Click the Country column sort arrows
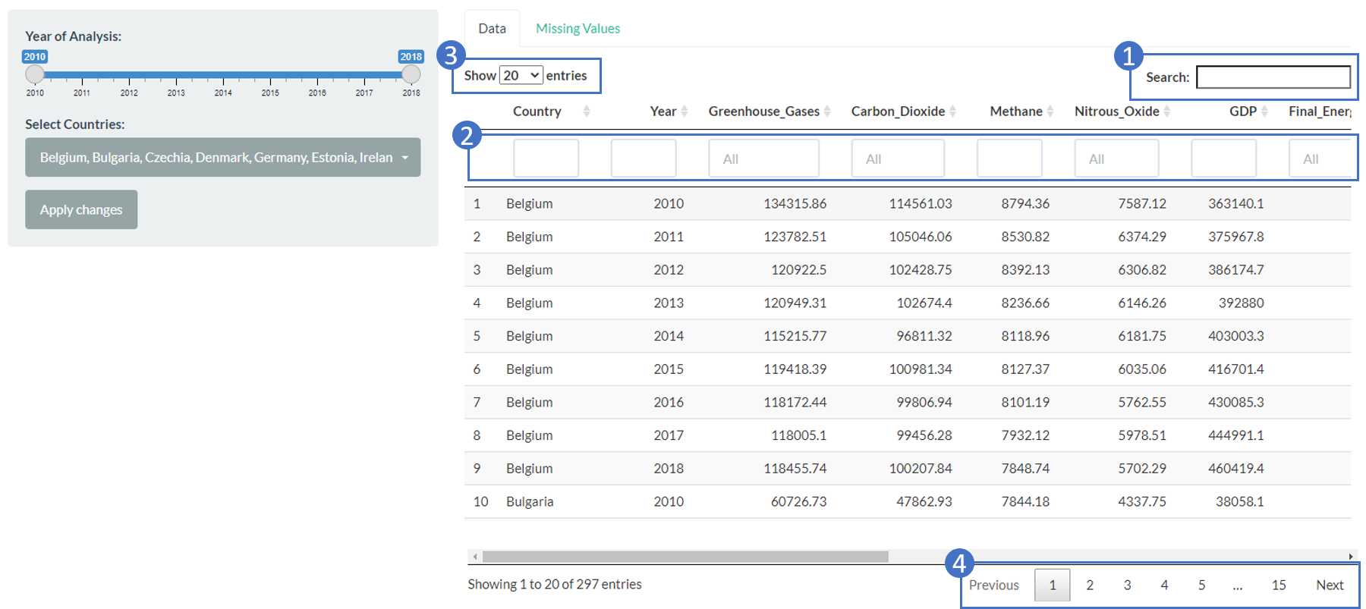Viewport: 1366px width, 609px height. (586, 111)
